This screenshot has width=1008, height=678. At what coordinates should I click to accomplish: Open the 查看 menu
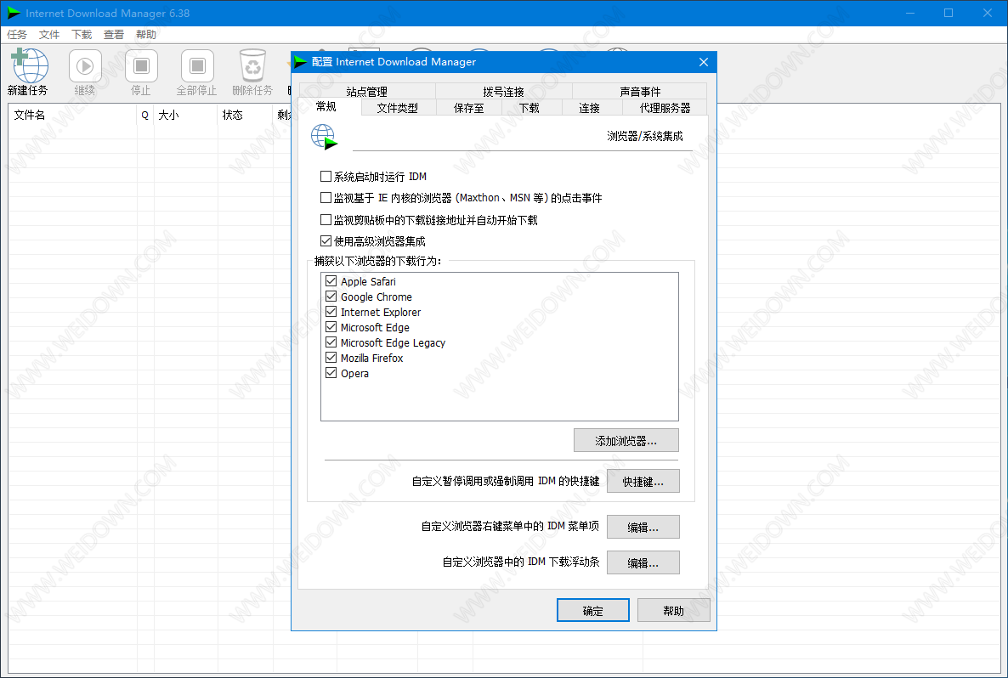[114, 35]
